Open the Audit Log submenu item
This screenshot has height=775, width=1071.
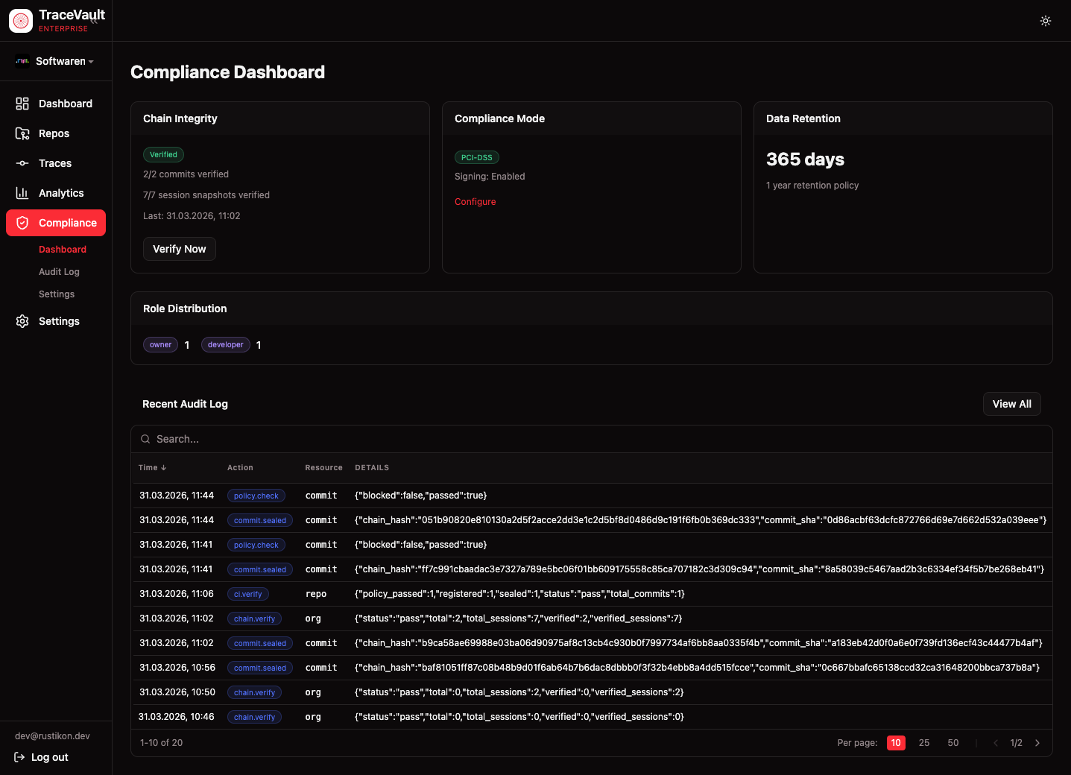click(x=59, y=272)
